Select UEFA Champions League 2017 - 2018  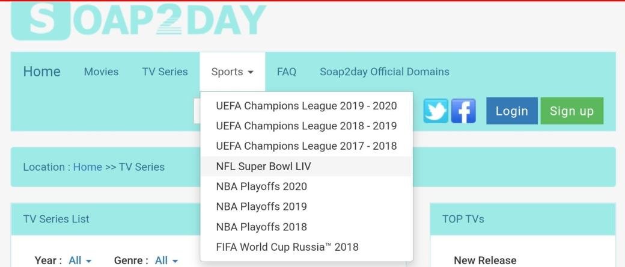point(306,146)
